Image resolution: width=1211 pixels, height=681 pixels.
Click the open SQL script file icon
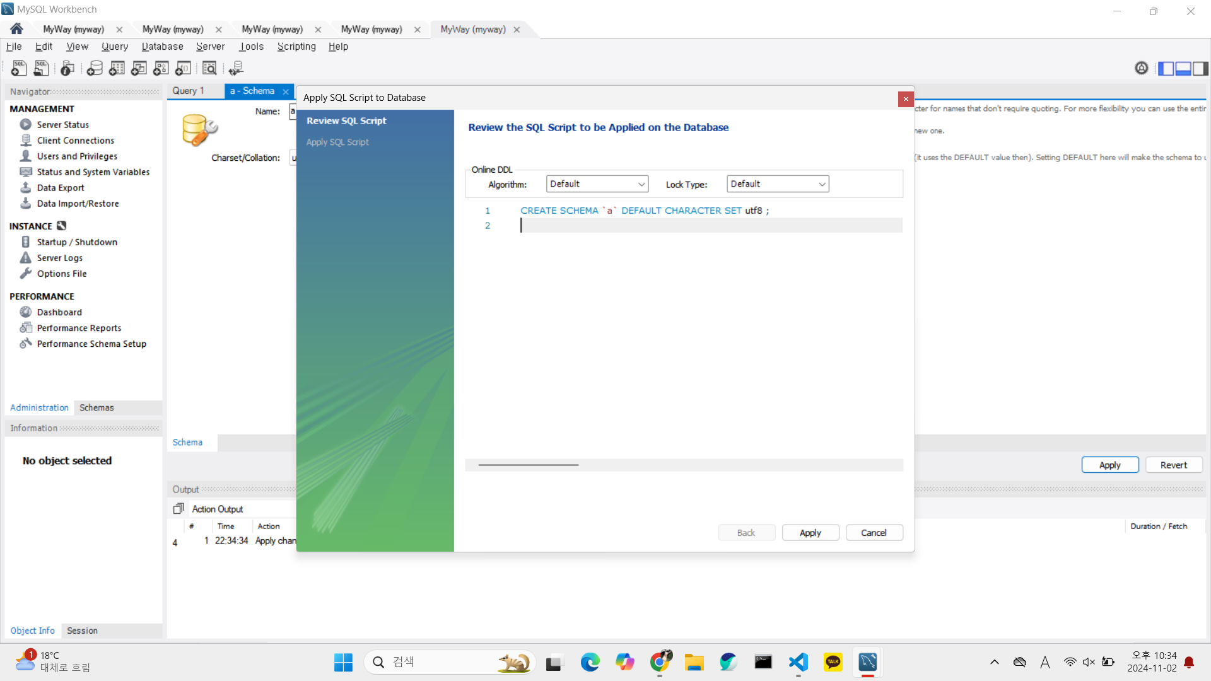coord(41,68)
